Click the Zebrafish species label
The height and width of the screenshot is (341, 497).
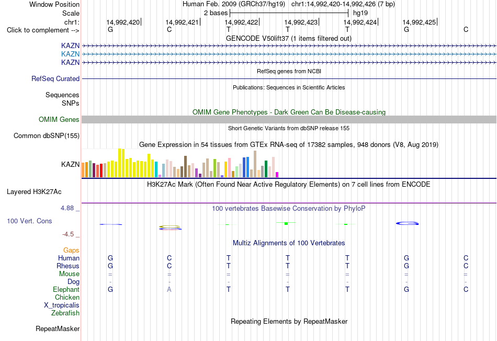(x=65, y=313)
